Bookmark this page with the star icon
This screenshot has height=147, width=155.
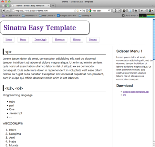(x=75, y=11)
